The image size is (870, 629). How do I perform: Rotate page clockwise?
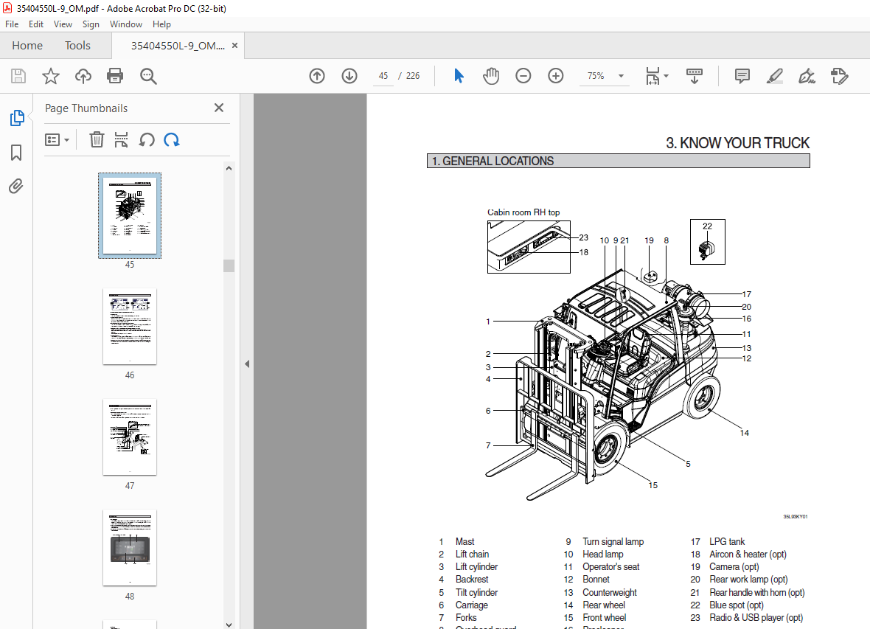click(x=172, y=140)
